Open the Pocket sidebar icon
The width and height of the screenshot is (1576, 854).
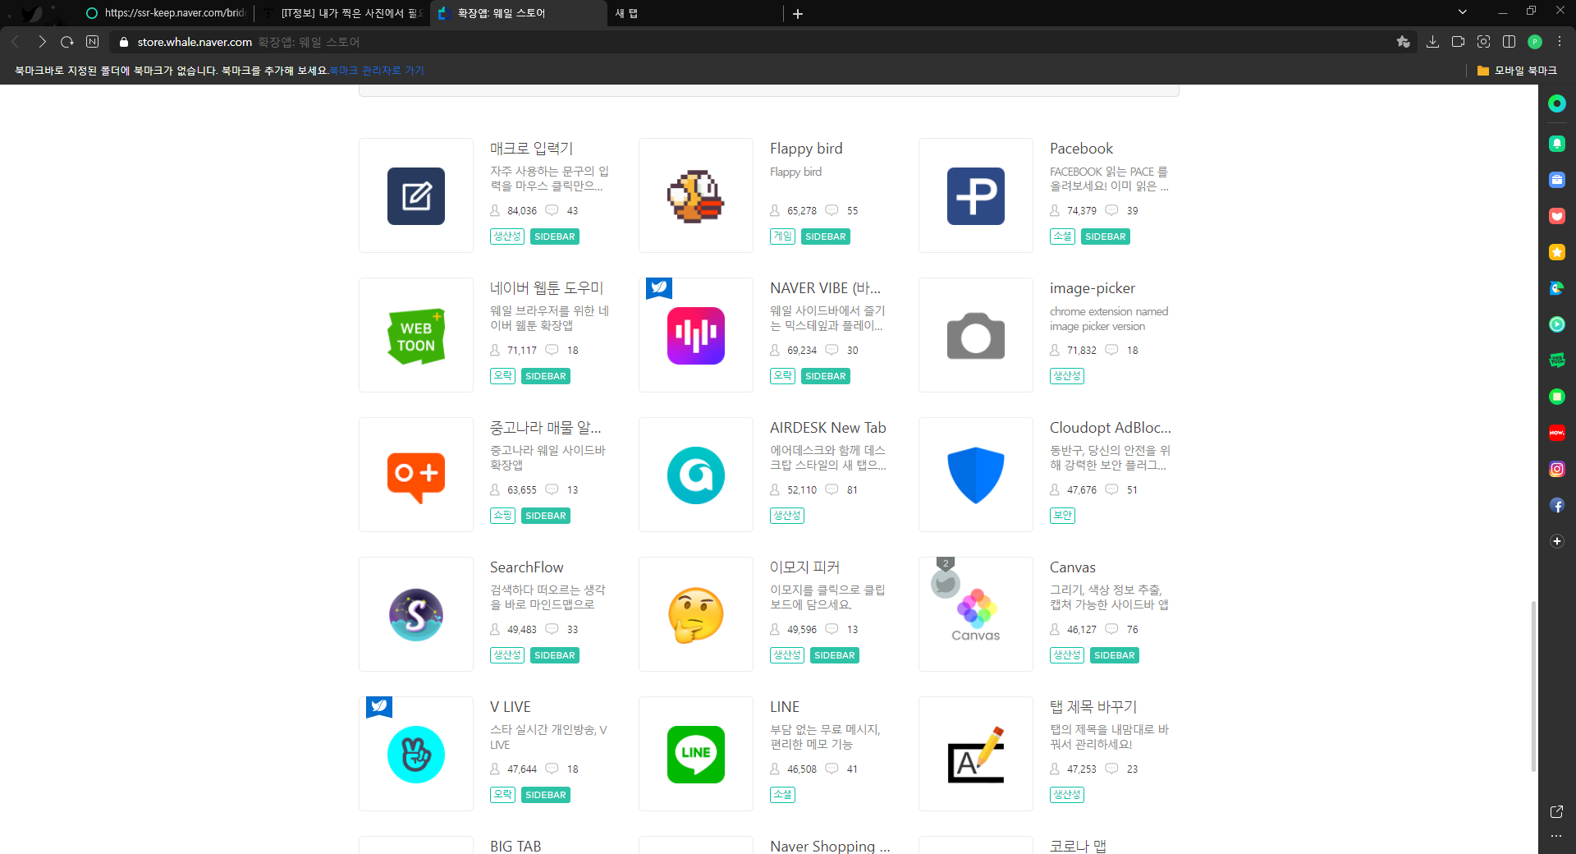click(1557, 216)
